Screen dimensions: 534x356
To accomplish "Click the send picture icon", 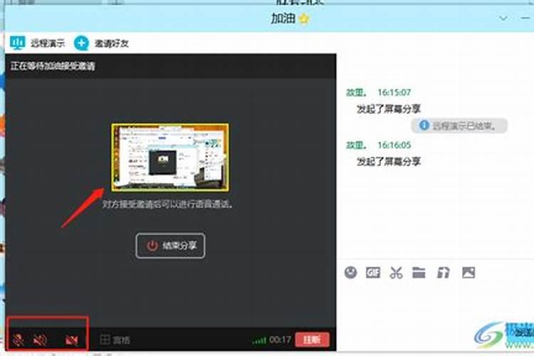I will 468,273.
